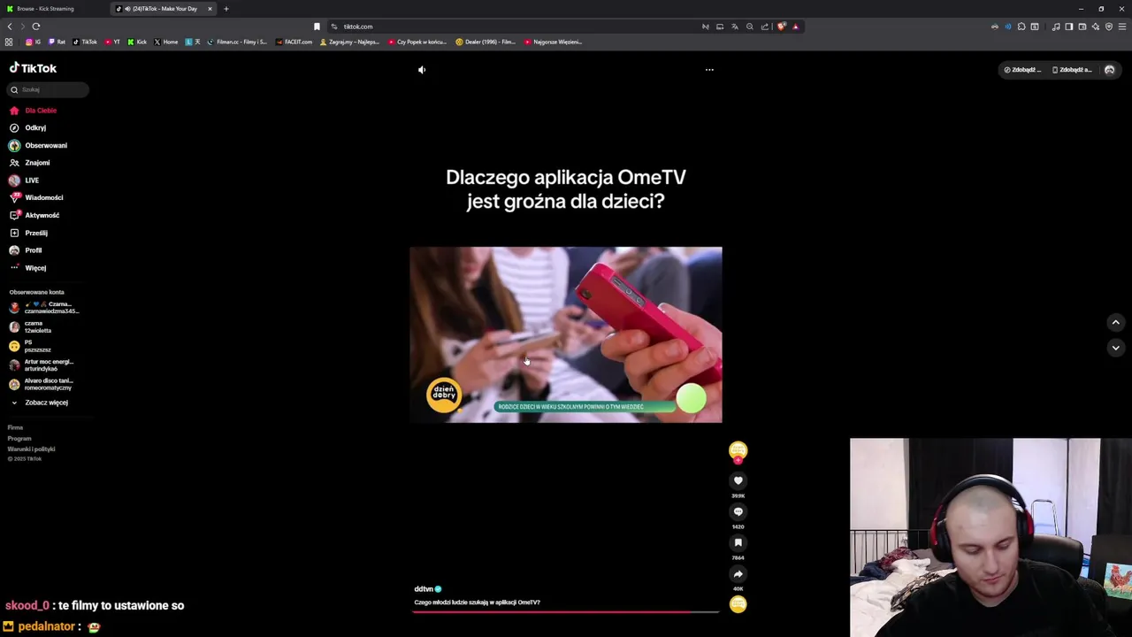This screenshot has width=1132, height=637.
Task: Open the Znajomi page
Action: (x=30, y=163)
